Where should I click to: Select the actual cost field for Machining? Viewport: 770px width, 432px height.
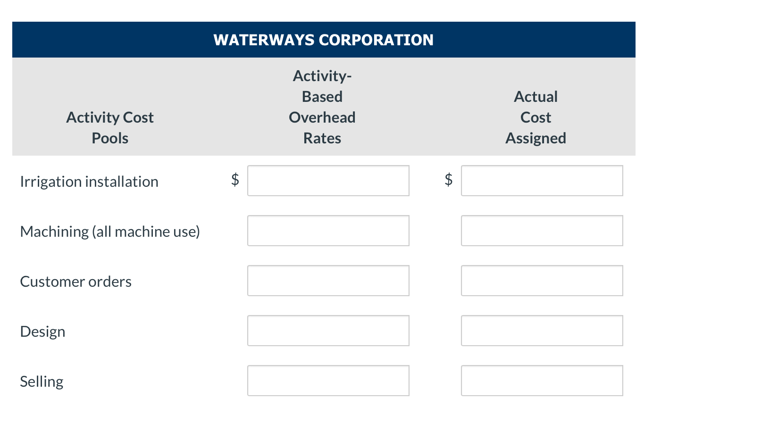pos(542,231)
